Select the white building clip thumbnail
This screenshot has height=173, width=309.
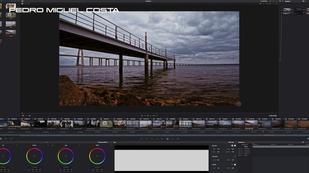coord(27,124)
